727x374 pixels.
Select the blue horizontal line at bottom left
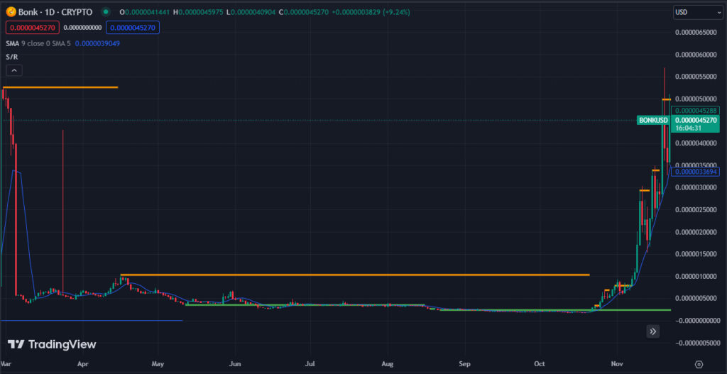[x=92, y=320]
